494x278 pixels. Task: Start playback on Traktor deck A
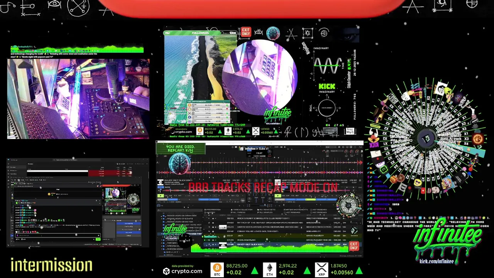tap(161, 196)
